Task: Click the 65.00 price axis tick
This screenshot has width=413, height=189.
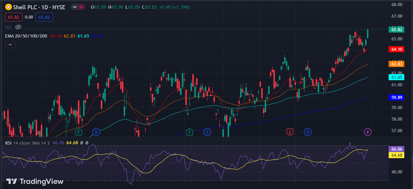Action: click(x=396, y=39)
